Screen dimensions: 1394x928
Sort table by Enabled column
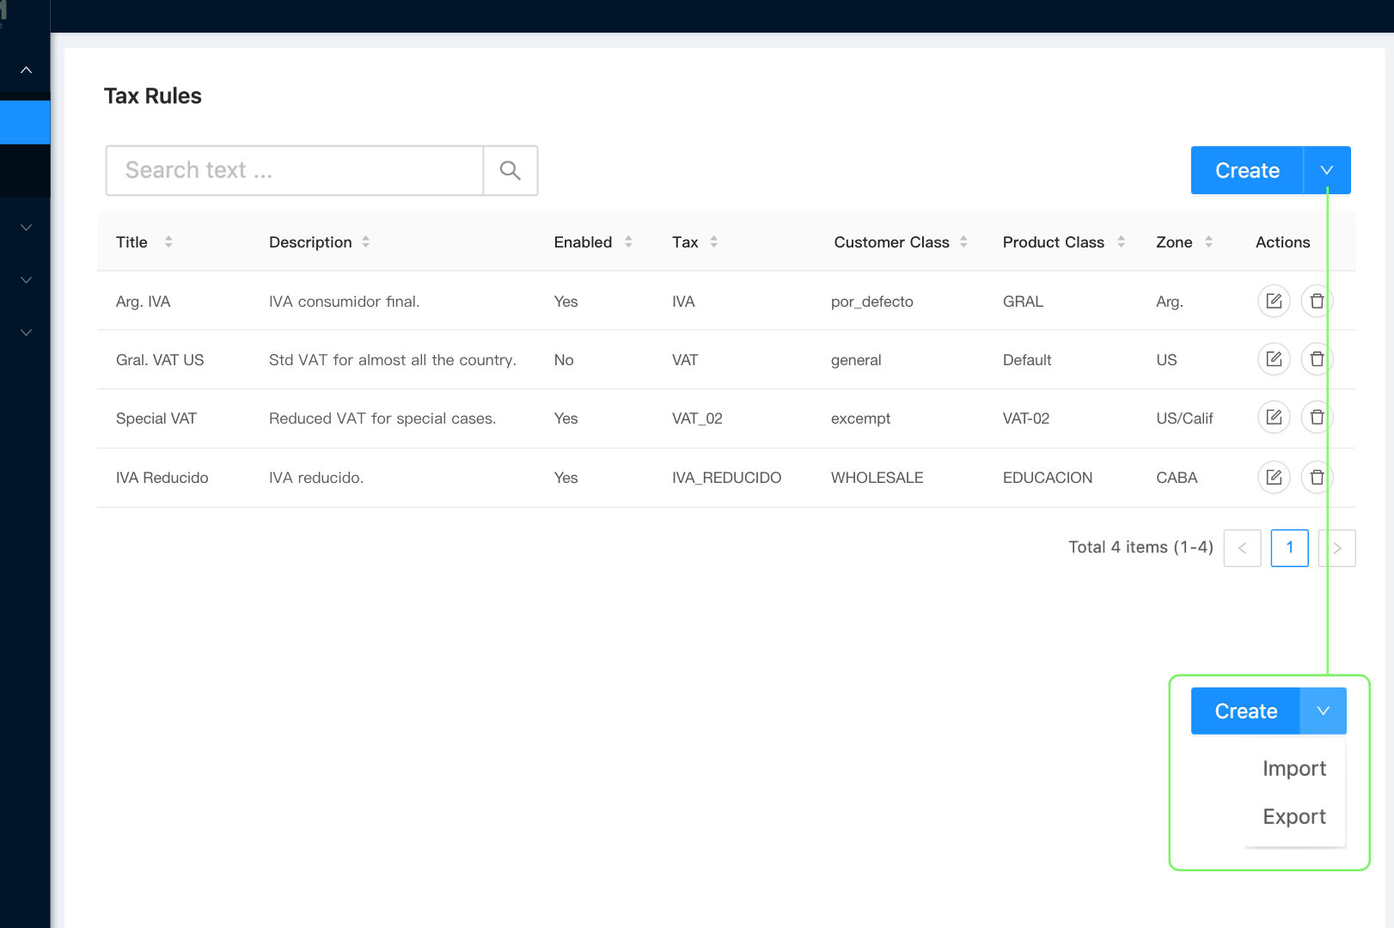[628, 242]
